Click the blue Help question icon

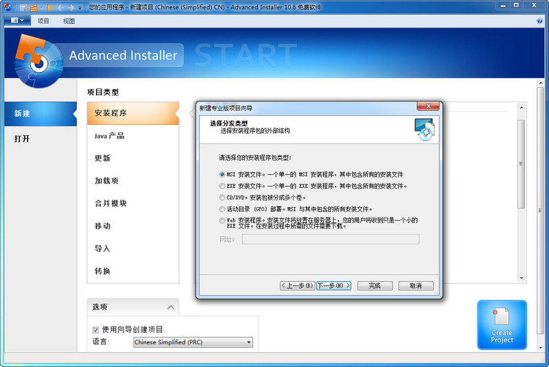click(x=539, y=21)
